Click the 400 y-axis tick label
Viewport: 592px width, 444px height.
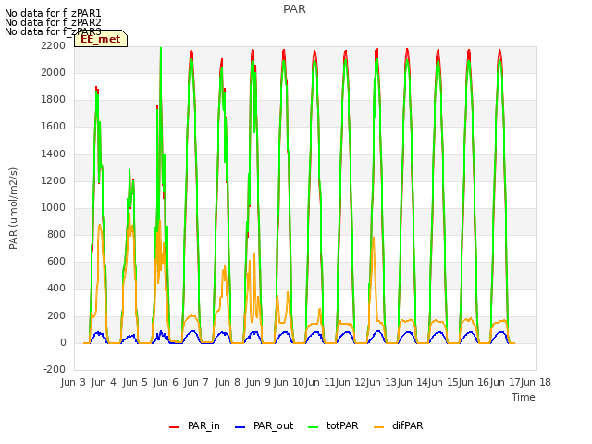[x=56, y=289]
